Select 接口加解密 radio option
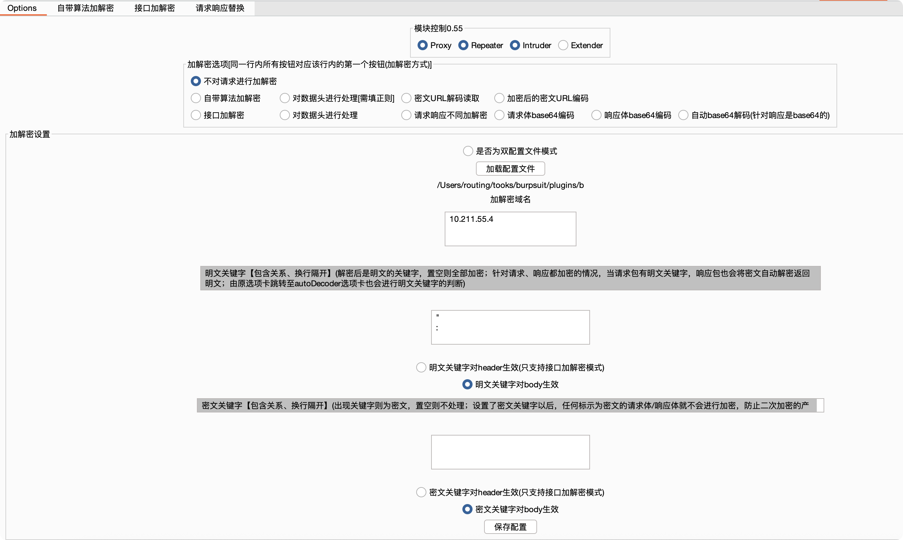The image size is (903, 540). click(x=196, y=115)
